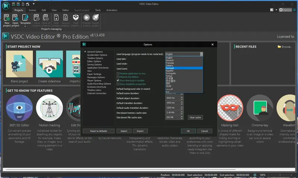The image size is (298, 178).
Task: Choose the Blank project thumbnail
Action: coord(19,64)
